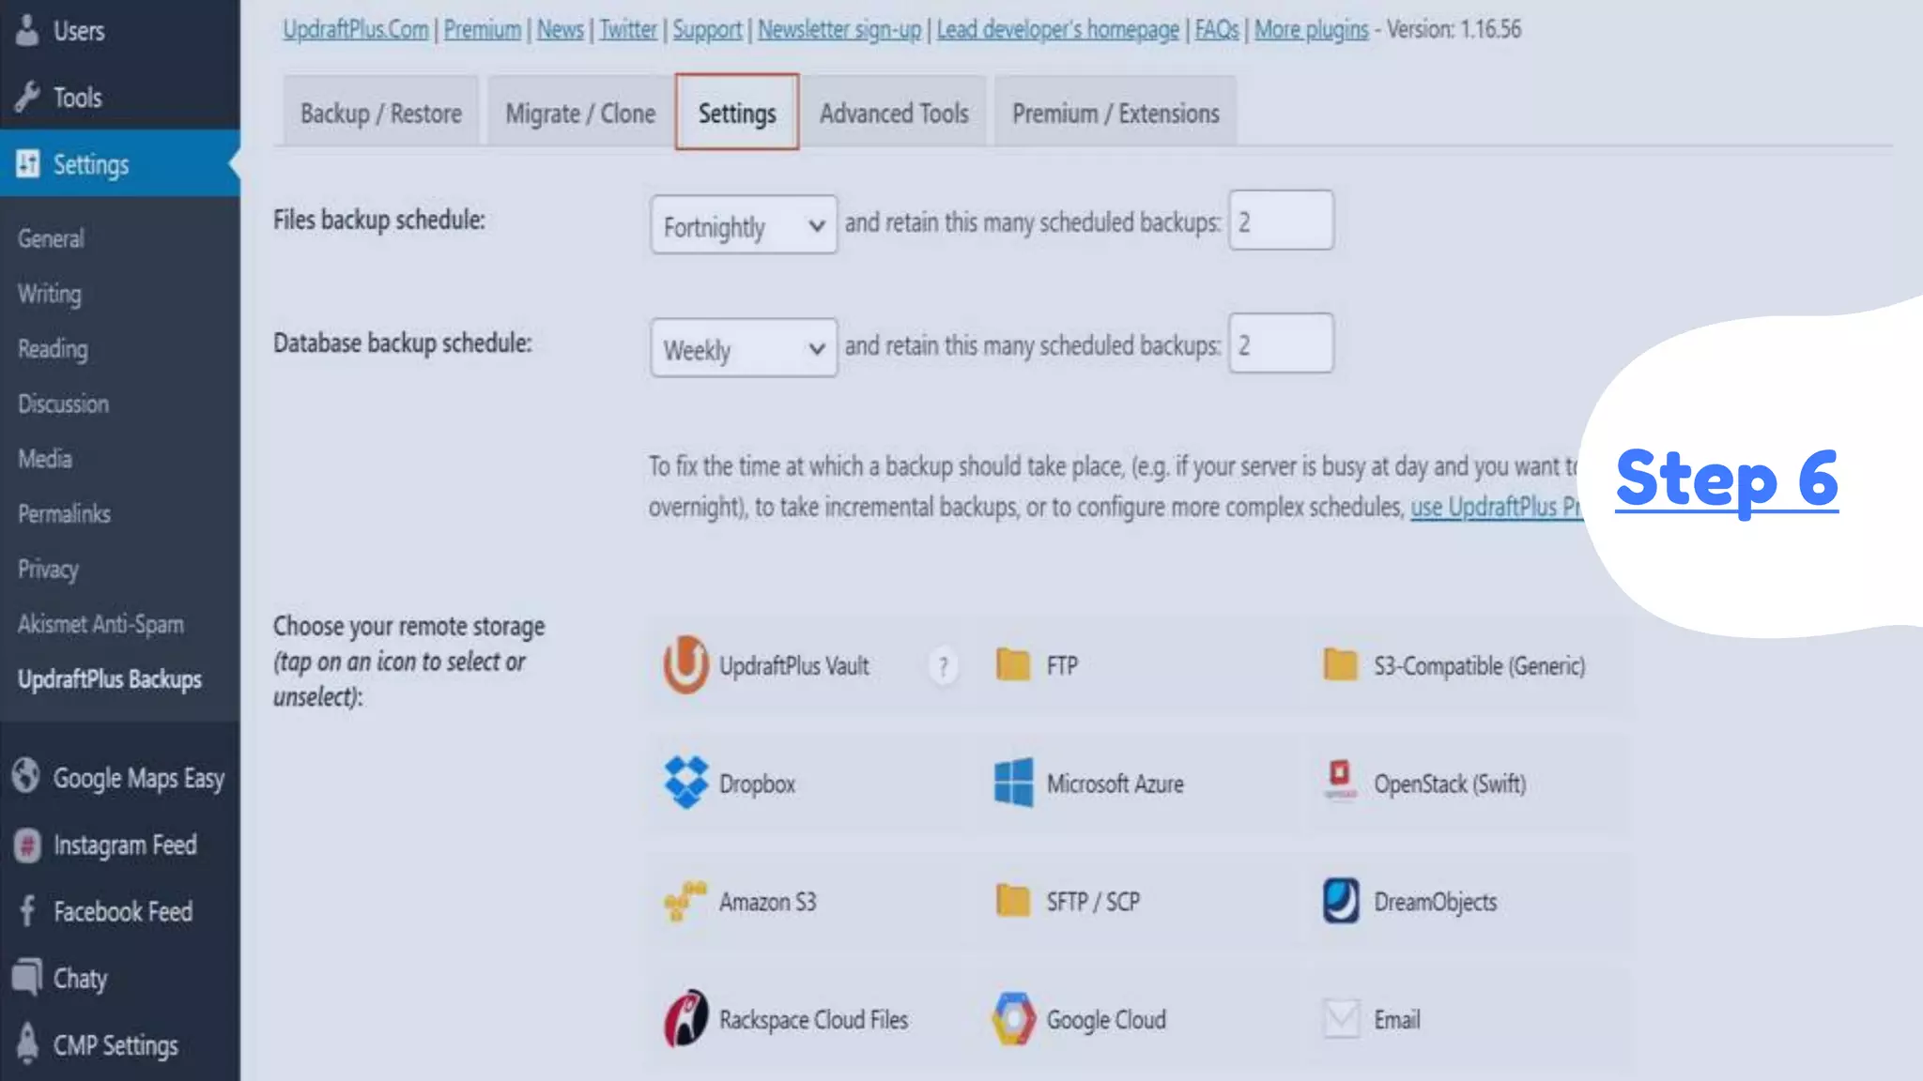1923x1081 pixels.
Task: Click the files retain backups number field
Action: pyautogui.click(x=1281, y=221)
